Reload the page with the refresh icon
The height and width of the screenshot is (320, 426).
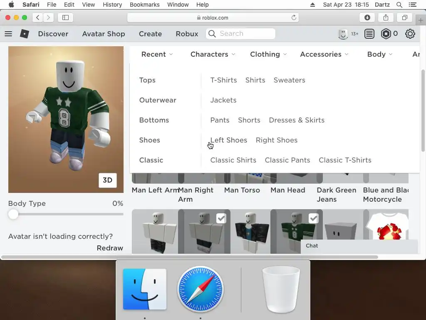[294, 17]
